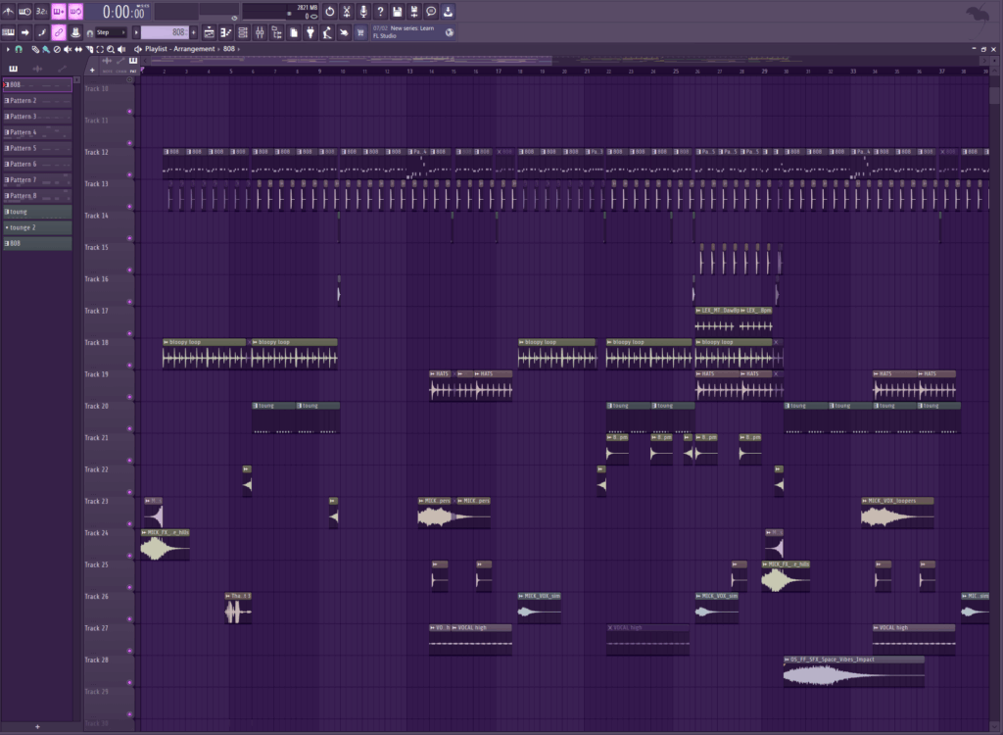Open the content library download icon
Screen dimensions: 1003x735
(448, 11)
